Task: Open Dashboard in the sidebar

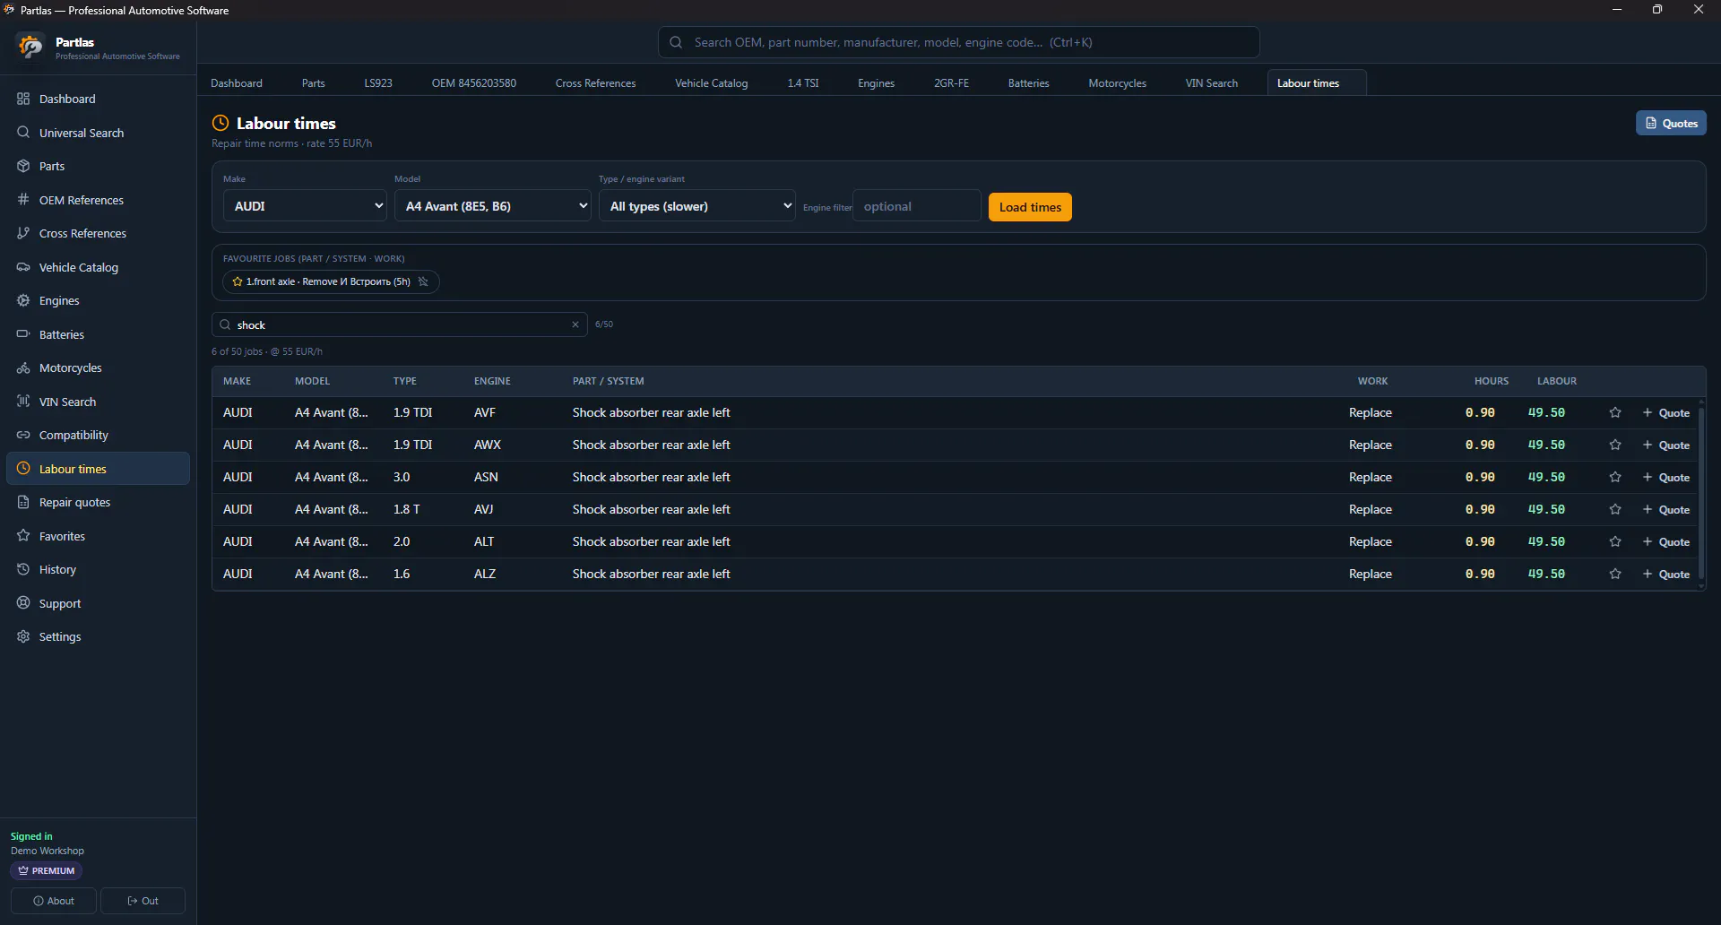Action: click(x=98, y=99)
